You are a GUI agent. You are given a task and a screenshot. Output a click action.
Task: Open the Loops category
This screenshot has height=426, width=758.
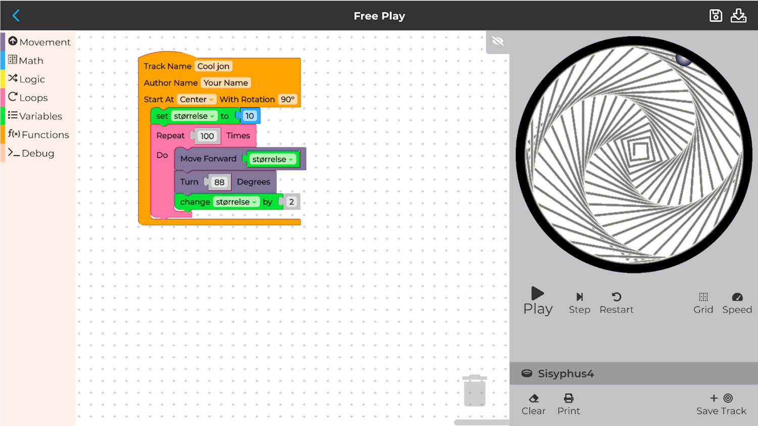coord(28,98)
